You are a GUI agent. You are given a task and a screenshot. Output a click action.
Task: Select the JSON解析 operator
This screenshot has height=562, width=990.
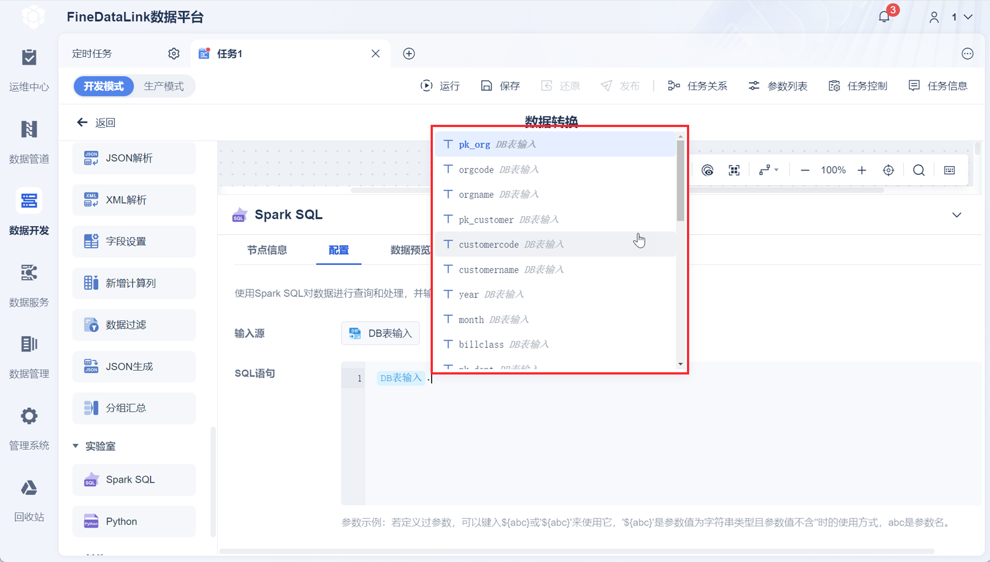click(x=134, y=158)
